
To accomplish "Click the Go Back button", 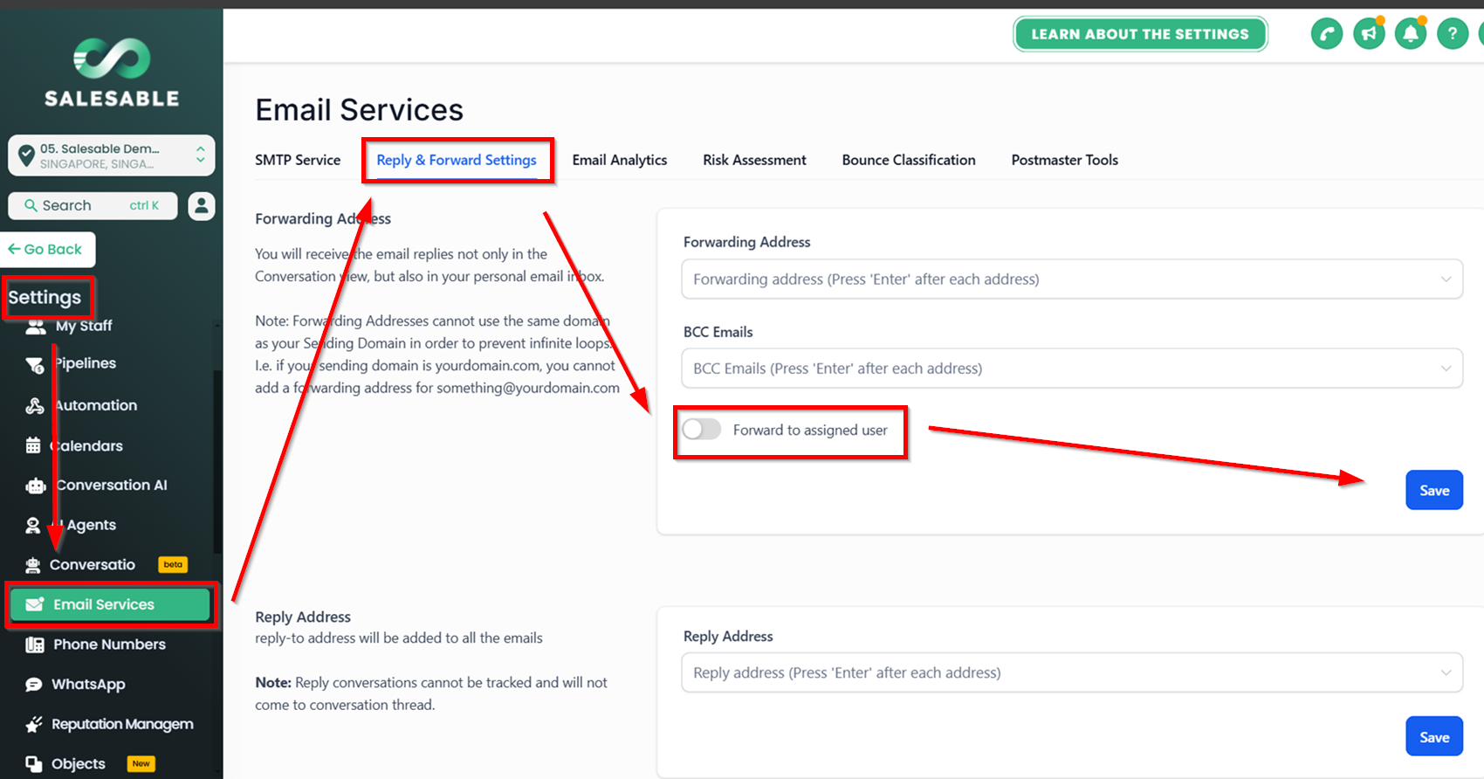I will click(45, 250).
